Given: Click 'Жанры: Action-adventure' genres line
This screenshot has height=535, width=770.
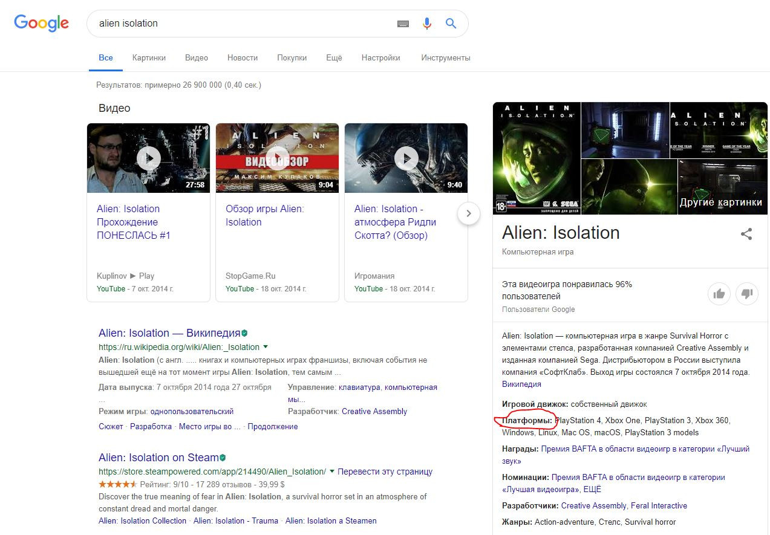Looking at the screenshot, I should (x=589, y=522).
